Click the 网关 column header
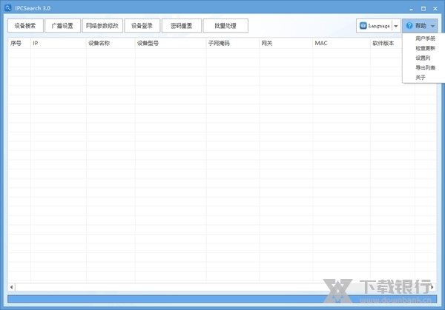 click(x=286, y=43)
